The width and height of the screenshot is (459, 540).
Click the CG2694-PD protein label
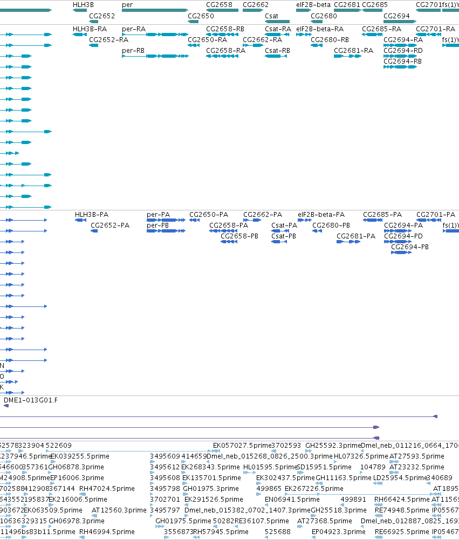pyautogui.click(x=403, y=236)
